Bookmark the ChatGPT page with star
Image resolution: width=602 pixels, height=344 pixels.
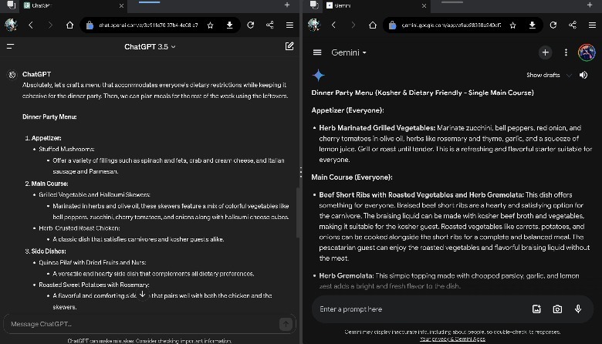pyautogui.click(x=210, y=25)
